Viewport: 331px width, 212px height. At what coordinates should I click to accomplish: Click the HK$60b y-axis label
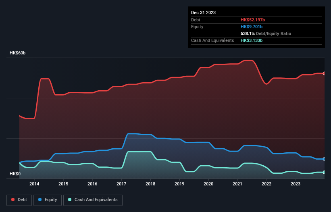pyautogui.click(x=17, y=53)
